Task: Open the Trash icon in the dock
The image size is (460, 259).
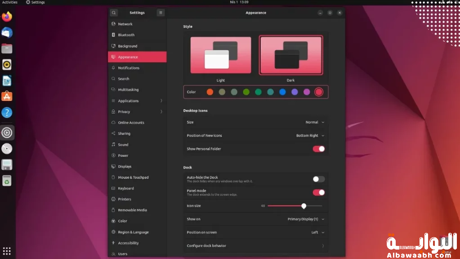Action: click(7, 181)
